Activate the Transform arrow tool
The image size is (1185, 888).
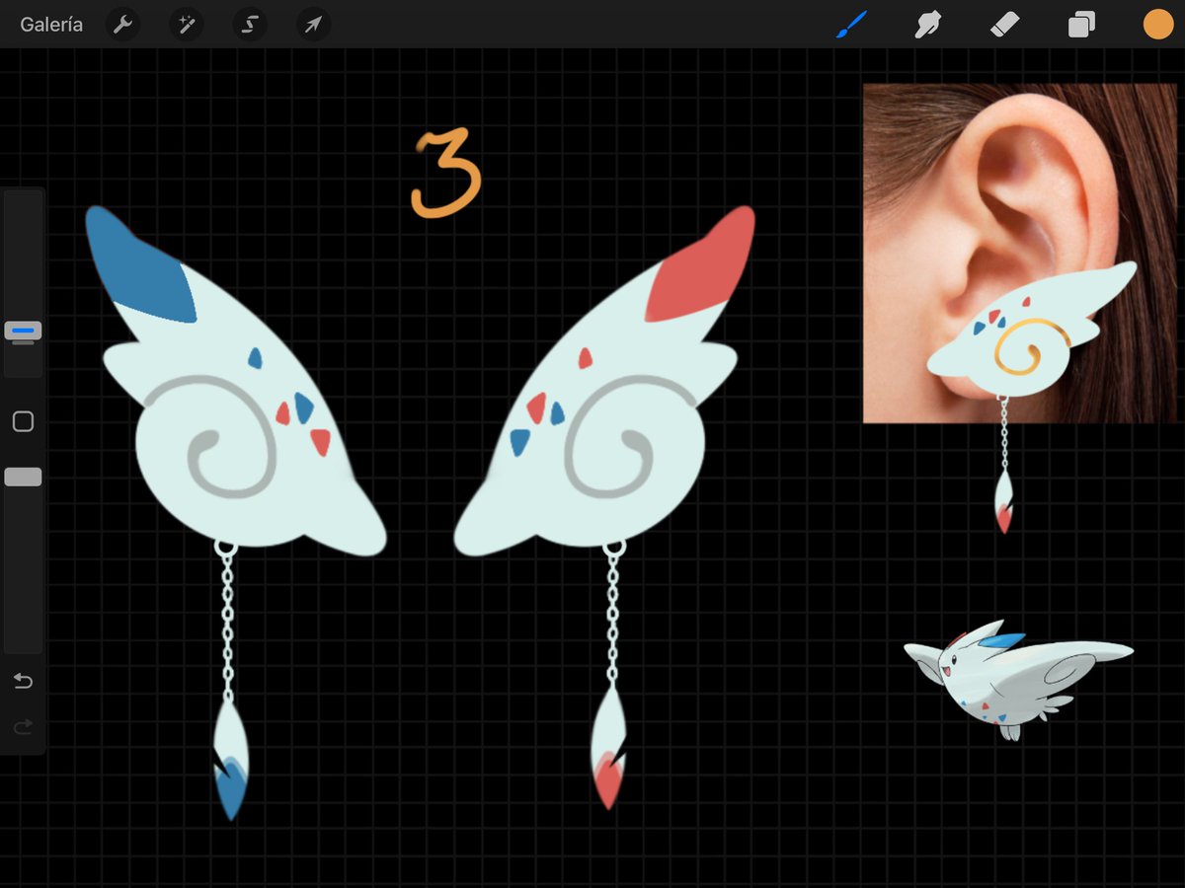pyautogui.click(x=313, y=25)
